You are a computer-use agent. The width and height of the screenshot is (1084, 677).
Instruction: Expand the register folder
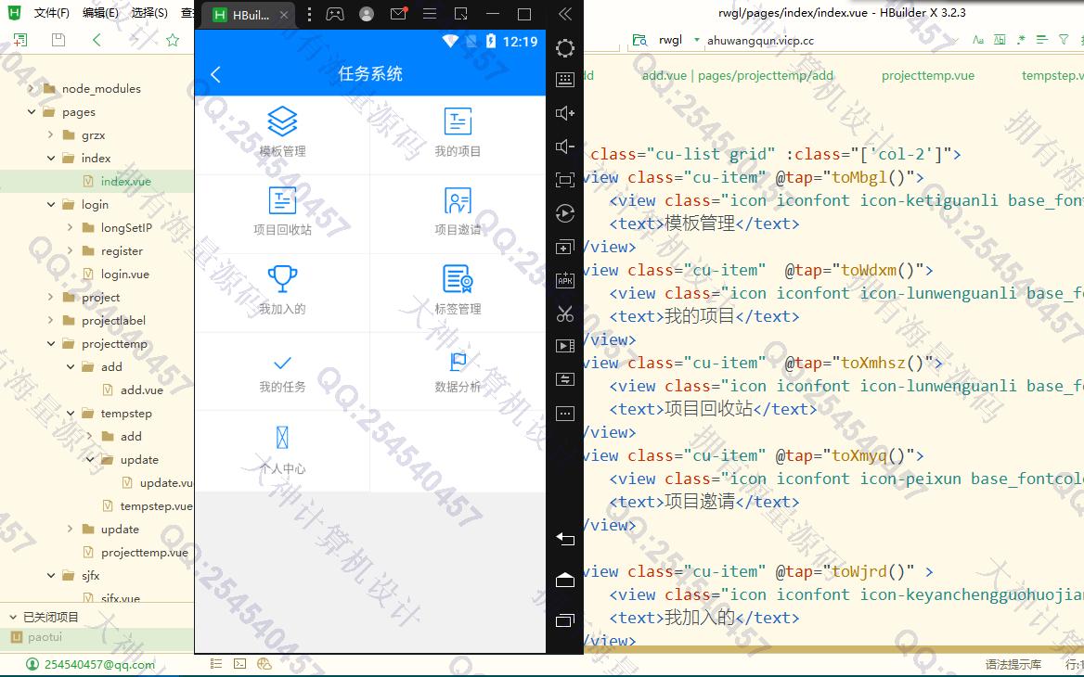[70, 250]
